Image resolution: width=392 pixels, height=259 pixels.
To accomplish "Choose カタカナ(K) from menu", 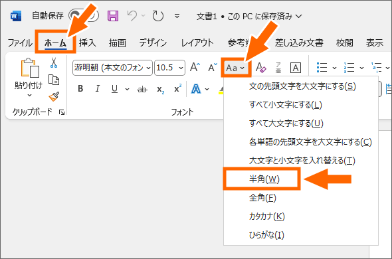I will (301, 216).
